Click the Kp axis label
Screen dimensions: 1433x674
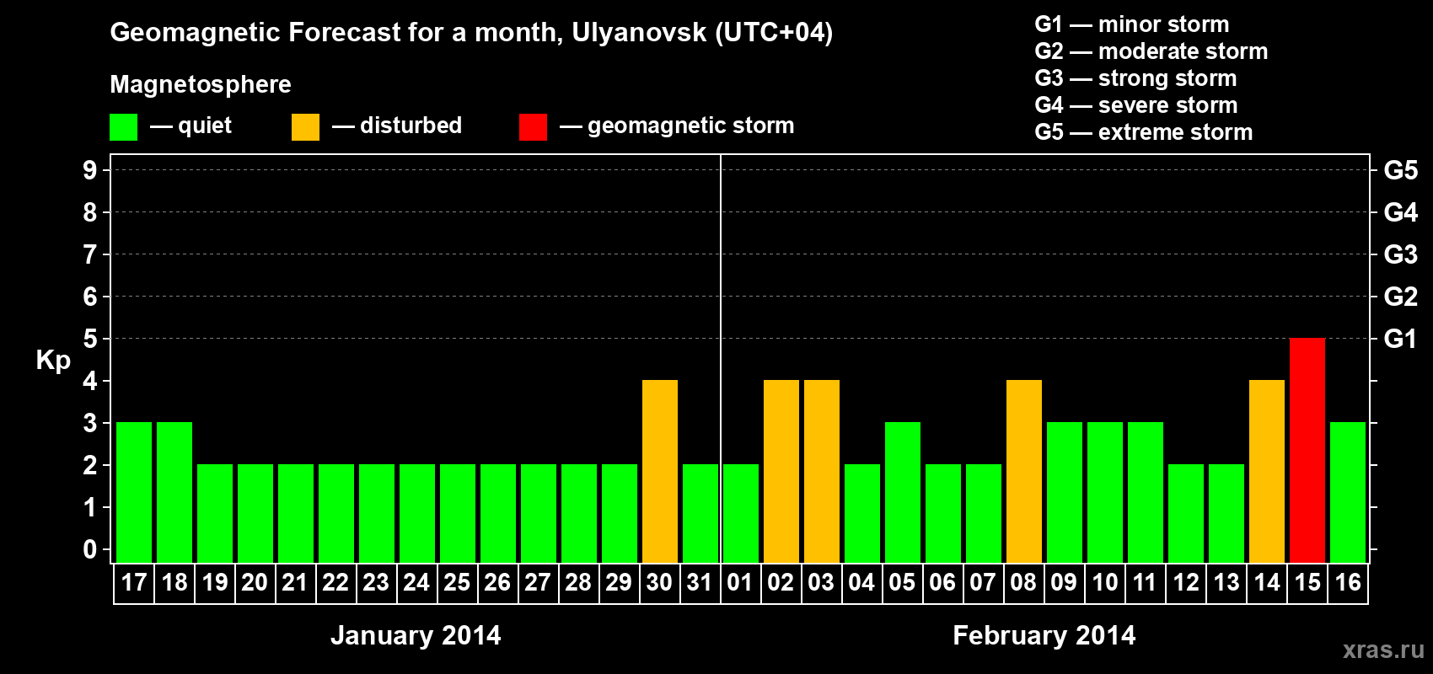click(x=53, y=361)
